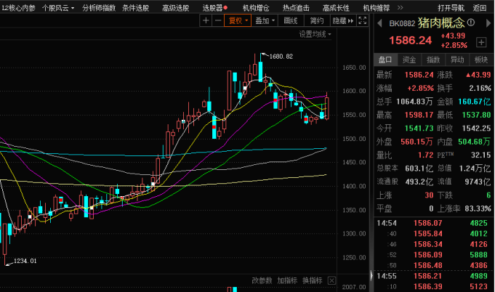This screenshot has height=292, width=495.
Task: Toggle the 简约 simple view
Action: (317, 21)
